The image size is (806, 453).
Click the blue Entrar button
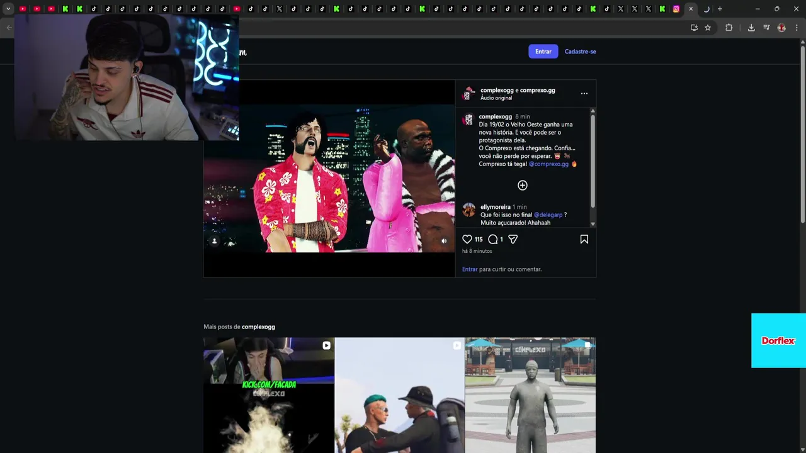click(x=543, y=52)
